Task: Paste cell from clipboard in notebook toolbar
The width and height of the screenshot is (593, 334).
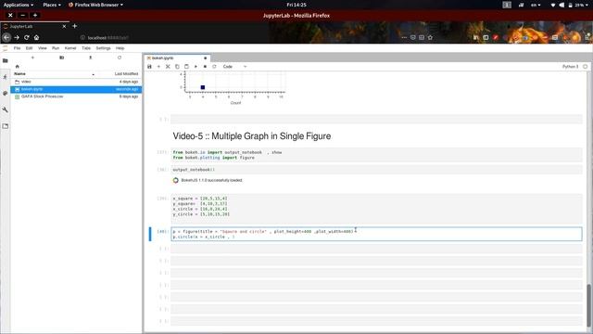Action: point(186,67)
